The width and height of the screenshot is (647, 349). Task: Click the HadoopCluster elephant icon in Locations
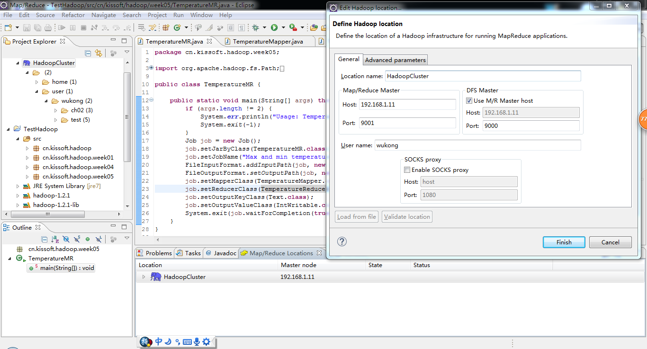coord(156,277)
